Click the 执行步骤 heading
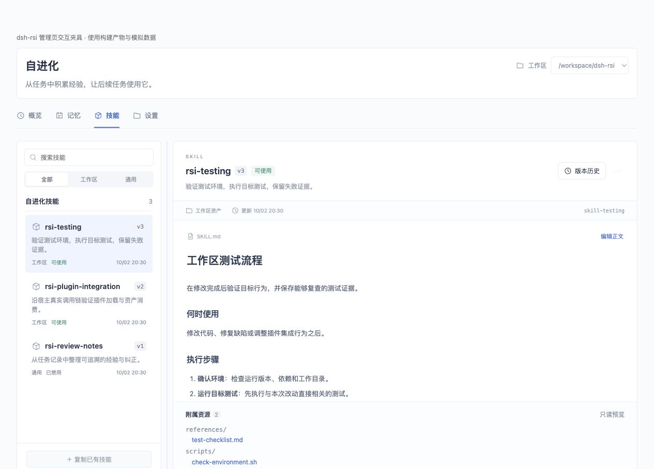654x469 pixels. click(203, 359)
